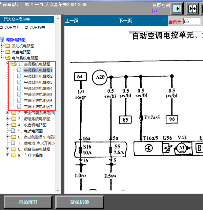Collapse the 1、空调系统电路图 node
The height and width of the screenshot is (210, 203).
pyautogui.click(x=7, y=64)
